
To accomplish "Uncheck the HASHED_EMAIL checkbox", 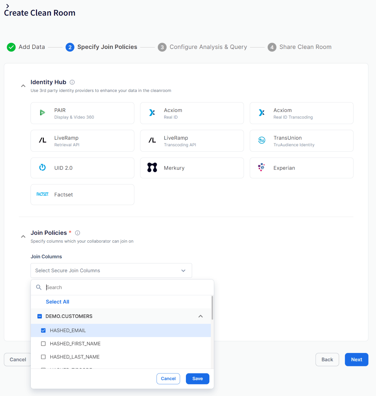I will pyautogui.click(x=43, y=331).
